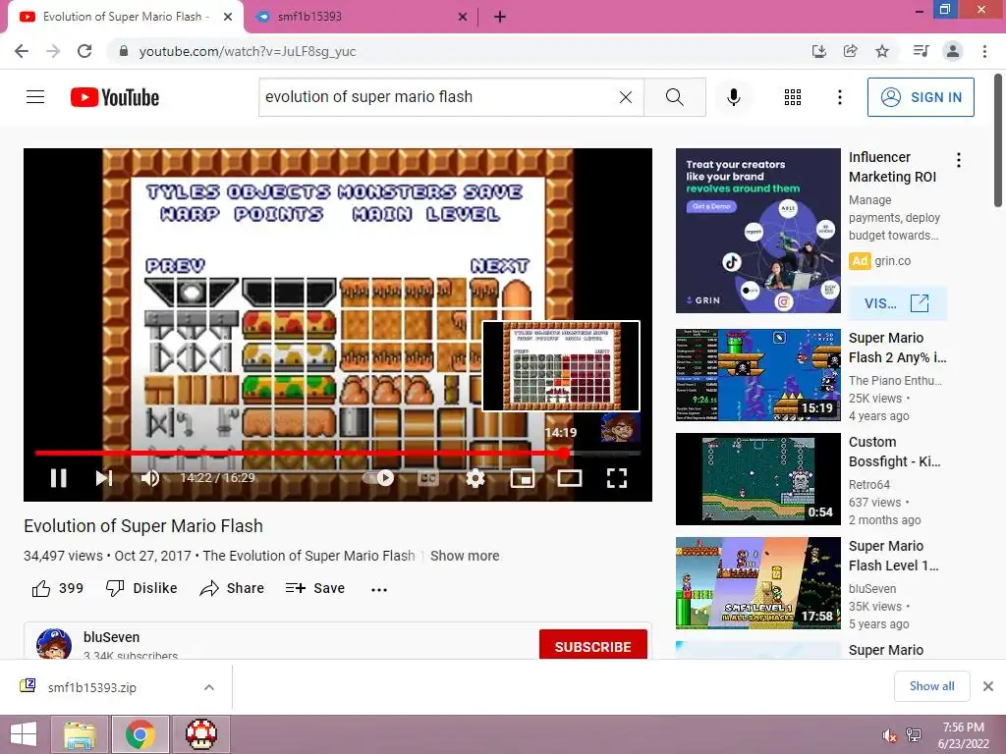Search with your voice microphone
The height and width of the screenshot is (754, 1006).
point(734,97)
